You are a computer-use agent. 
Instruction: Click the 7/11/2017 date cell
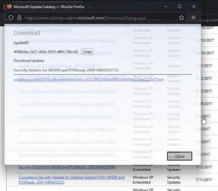204,180
